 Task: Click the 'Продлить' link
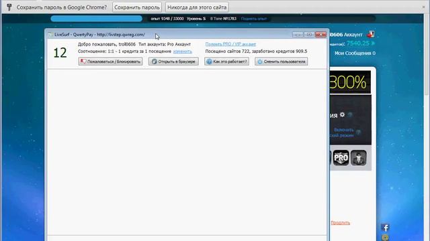point(341,223)
